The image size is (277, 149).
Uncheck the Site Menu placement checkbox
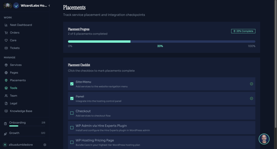pyautogui.click(x=72, y=84)
